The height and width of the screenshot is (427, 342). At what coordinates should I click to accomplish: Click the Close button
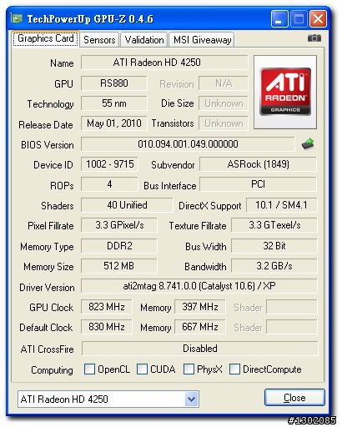(294, 398)
